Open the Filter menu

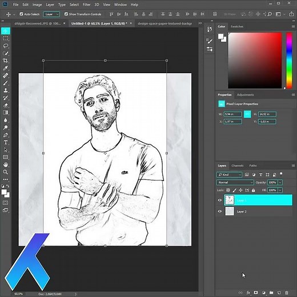pyautogui.click(x=86, y=5)
